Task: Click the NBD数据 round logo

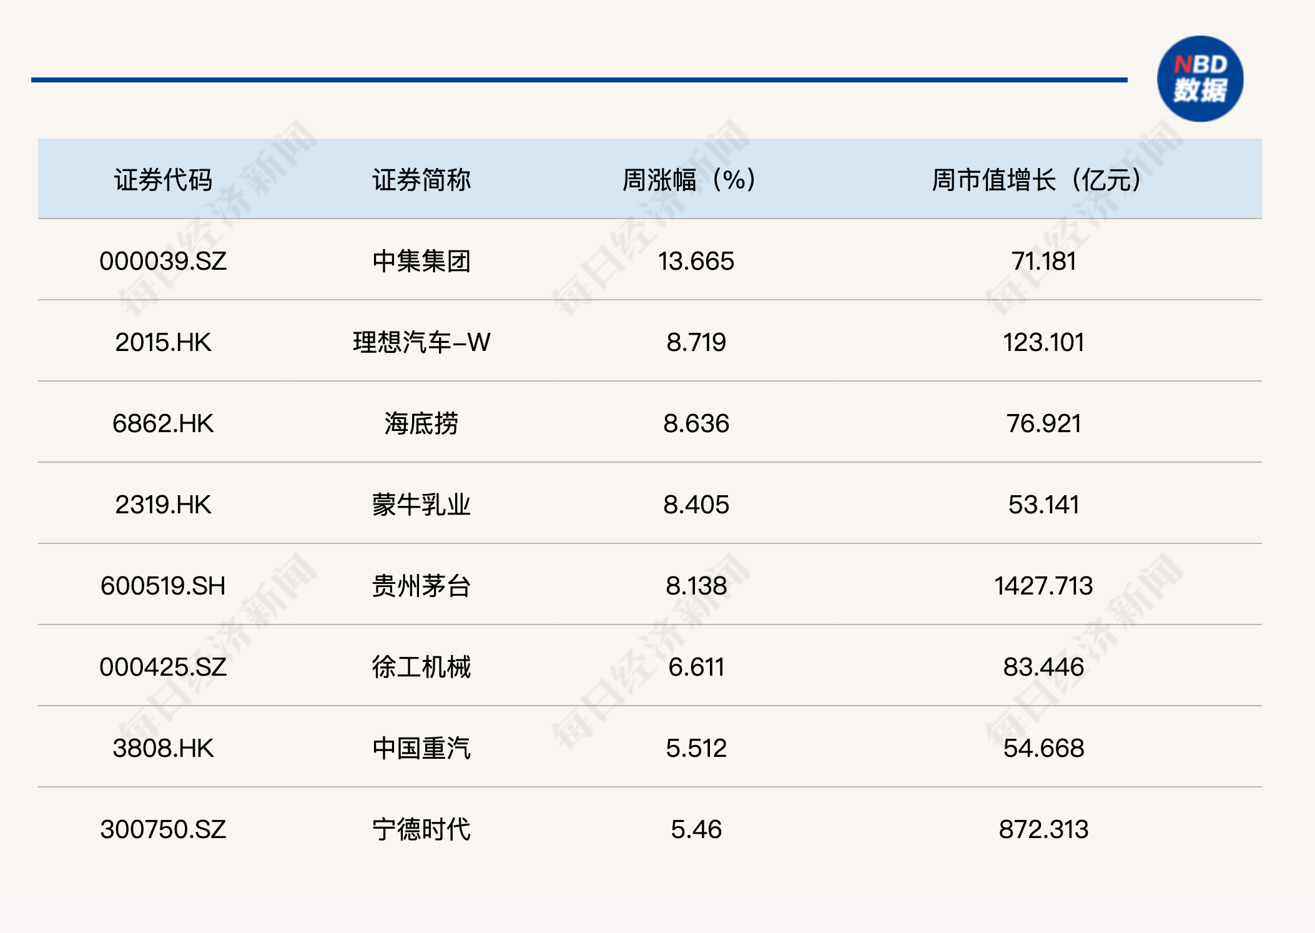Action: pyautogui.click(x=1199, y=79)
